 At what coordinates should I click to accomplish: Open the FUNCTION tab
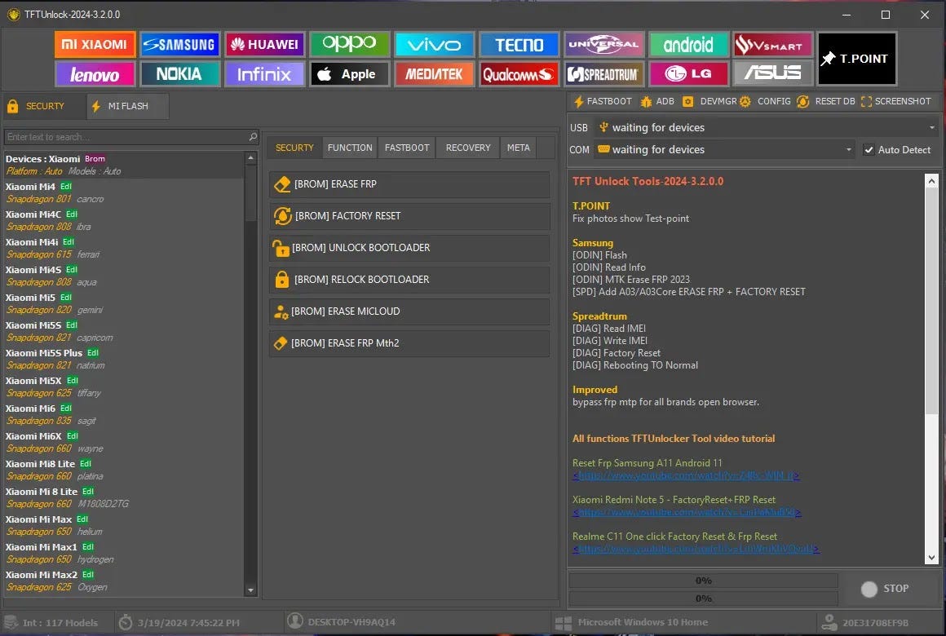tap(350, 148)
